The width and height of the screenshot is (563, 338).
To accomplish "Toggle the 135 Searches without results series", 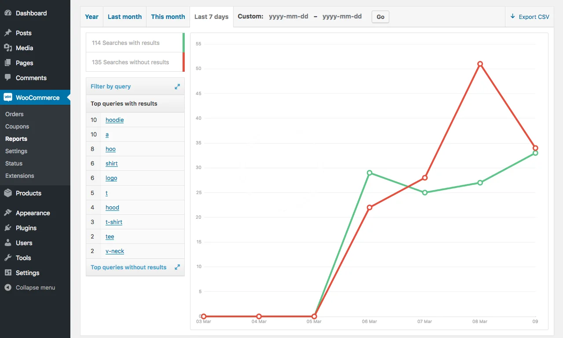I will (135, 62).
